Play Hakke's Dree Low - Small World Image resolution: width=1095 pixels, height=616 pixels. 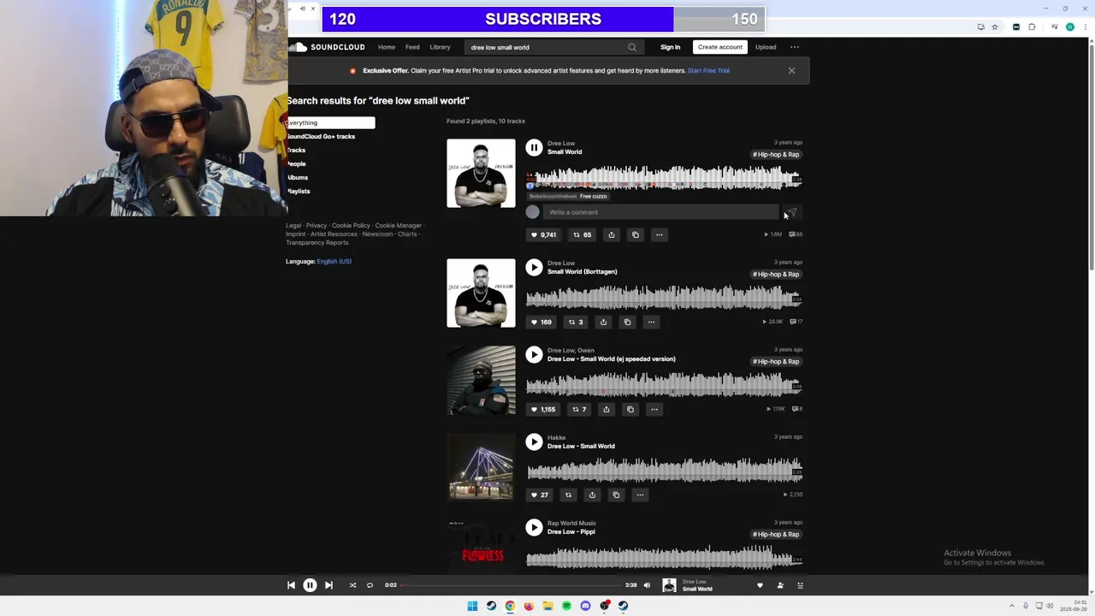click(534, 441)
